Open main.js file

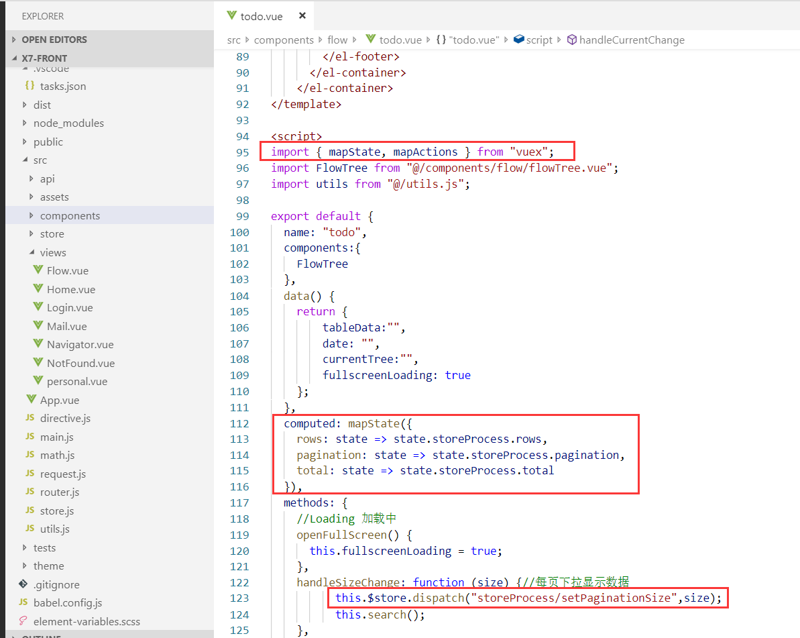tap(56, 437)
